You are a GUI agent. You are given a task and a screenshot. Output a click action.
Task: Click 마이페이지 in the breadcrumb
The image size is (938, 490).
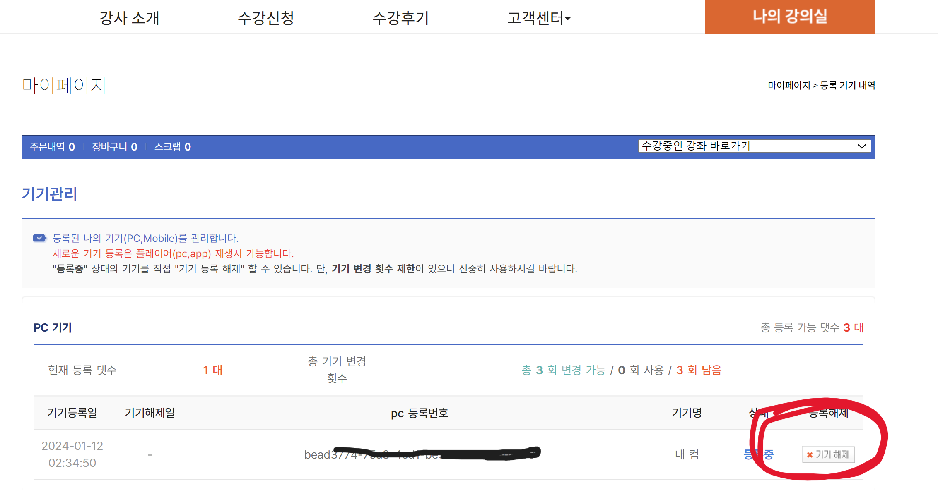point(788,85)
